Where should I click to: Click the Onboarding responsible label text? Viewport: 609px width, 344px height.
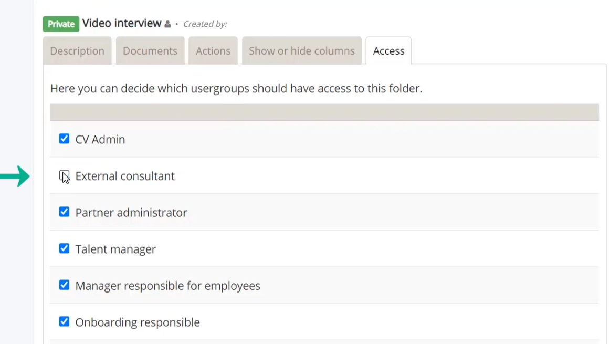pos(138,322)
